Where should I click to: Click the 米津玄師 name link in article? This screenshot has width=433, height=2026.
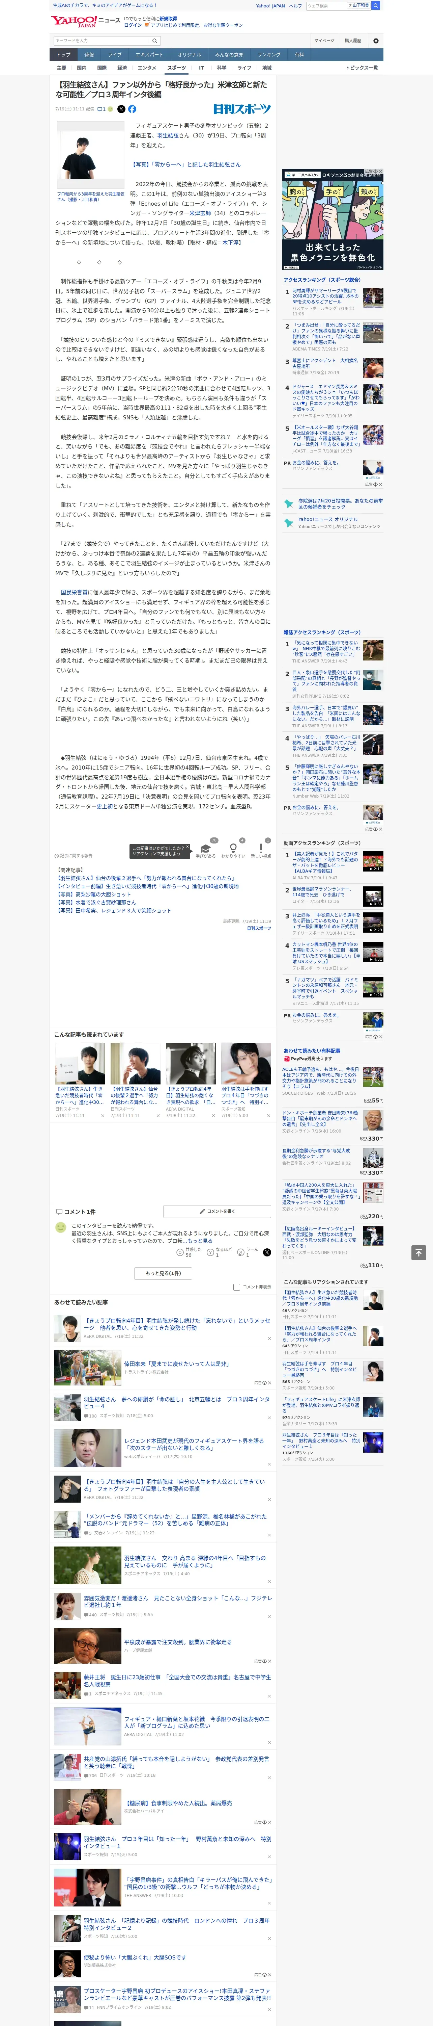pos(200,213)
